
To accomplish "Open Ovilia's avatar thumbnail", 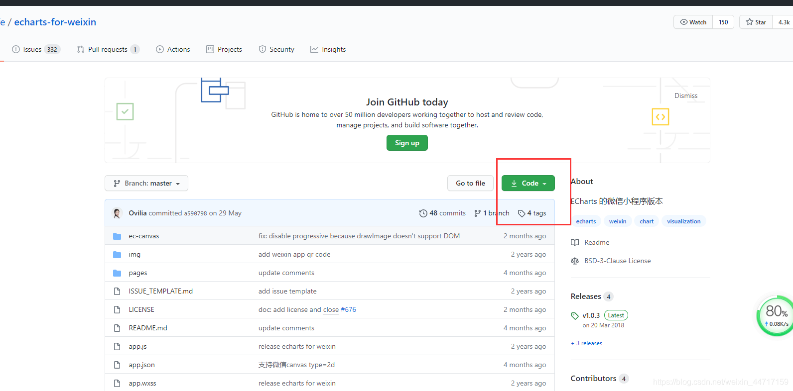I will tap(117, 213).
